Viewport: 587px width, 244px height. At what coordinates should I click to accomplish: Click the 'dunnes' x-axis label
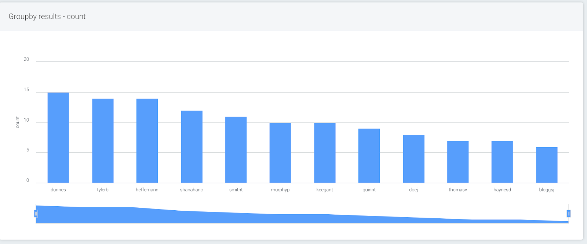point(58,190)
